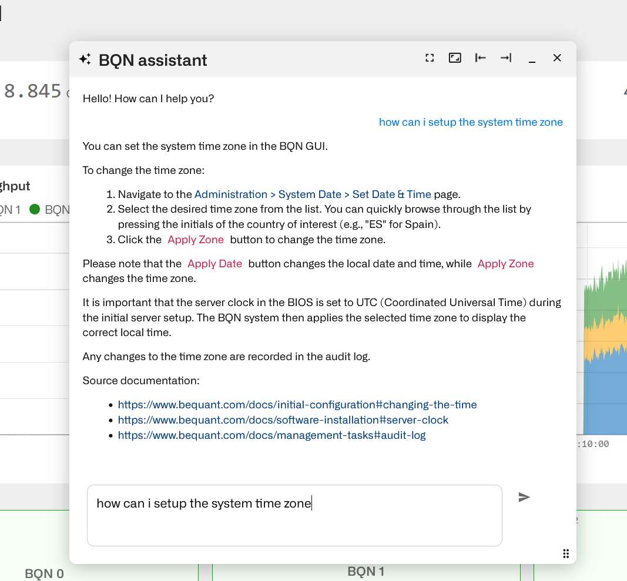Click inside the message input box
The height and width of the screenshot is (581, 627).
point(294,515)
